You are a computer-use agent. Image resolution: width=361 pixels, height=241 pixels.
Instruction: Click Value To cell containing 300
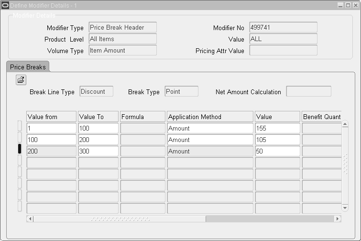pos(98,151)
